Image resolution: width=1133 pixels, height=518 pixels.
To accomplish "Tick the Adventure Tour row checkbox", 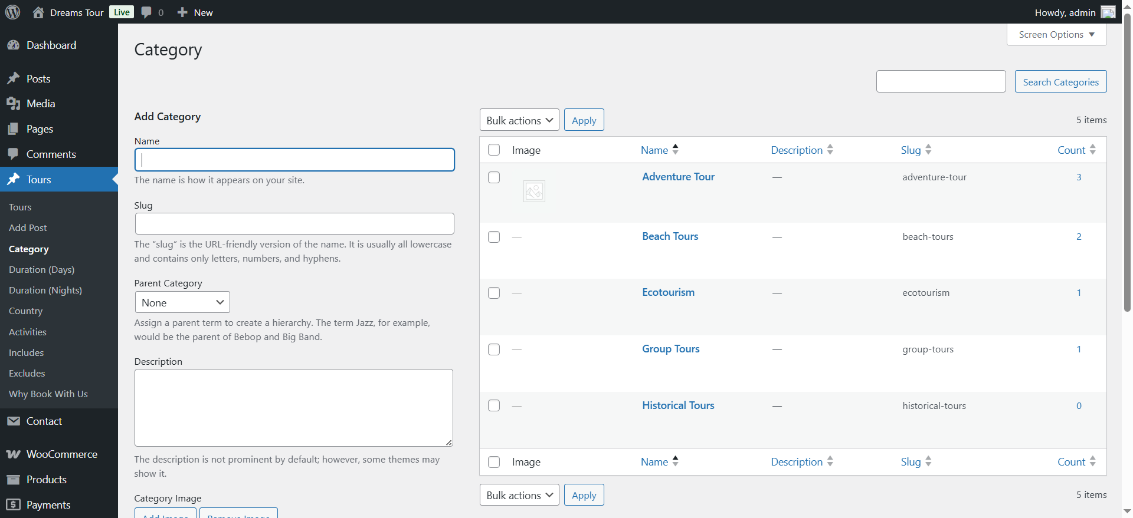I will pos(494,177).
